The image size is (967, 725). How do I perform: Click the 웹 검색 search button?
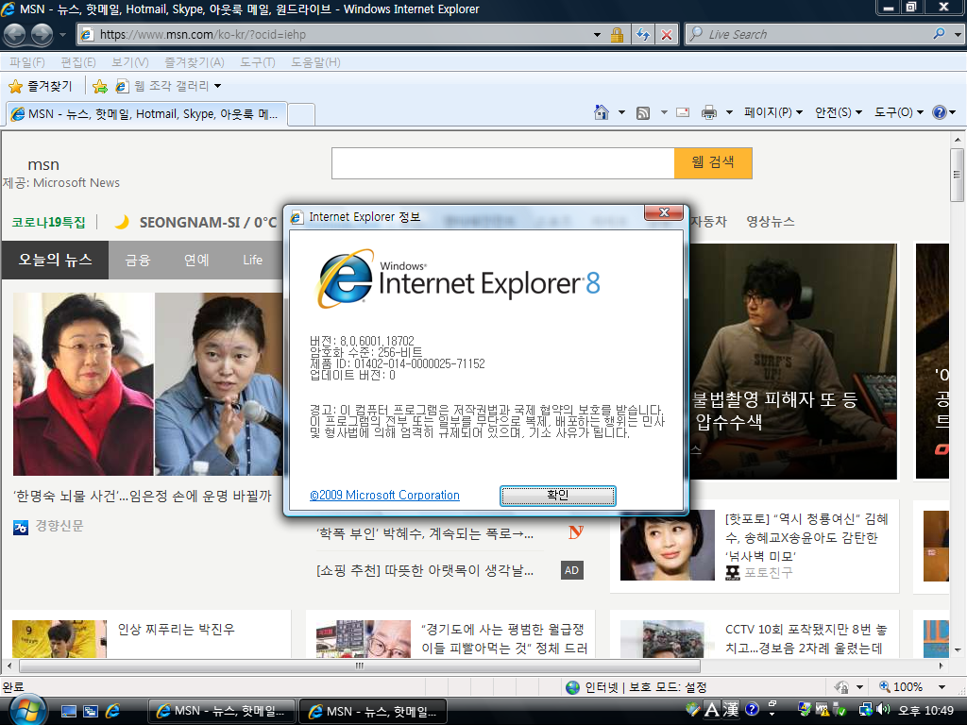pyautogui.click(x=713, y=162)
